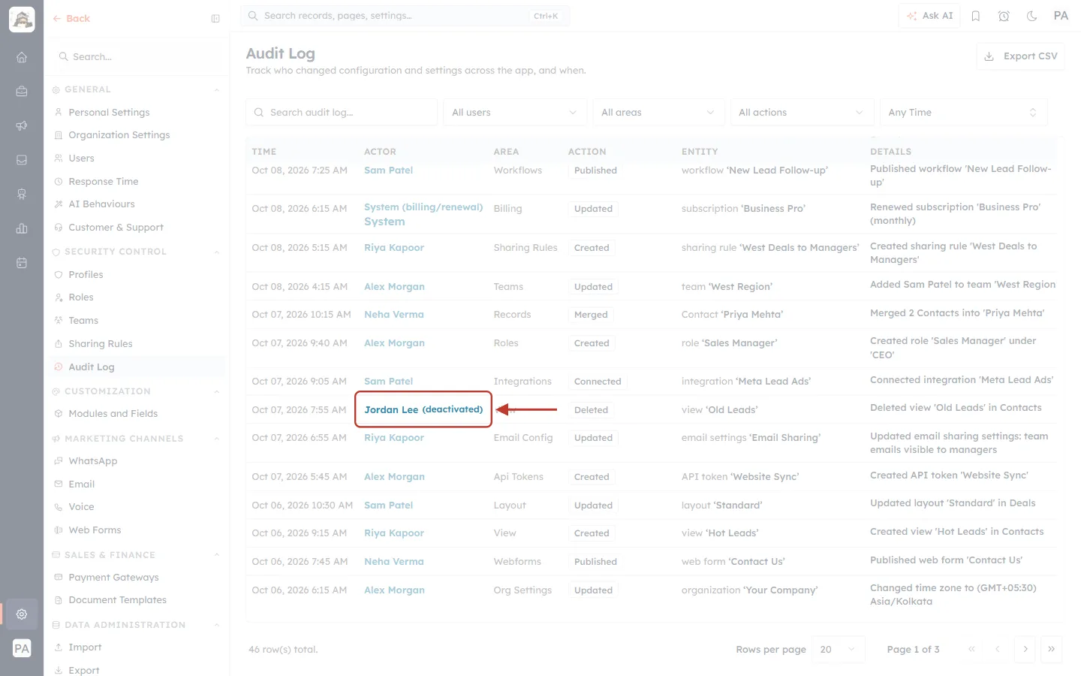Image resolution: width=1081 pixels, height=676 pixels.
Task: Open the Any Time date filter
Action: tap(963, 113)
